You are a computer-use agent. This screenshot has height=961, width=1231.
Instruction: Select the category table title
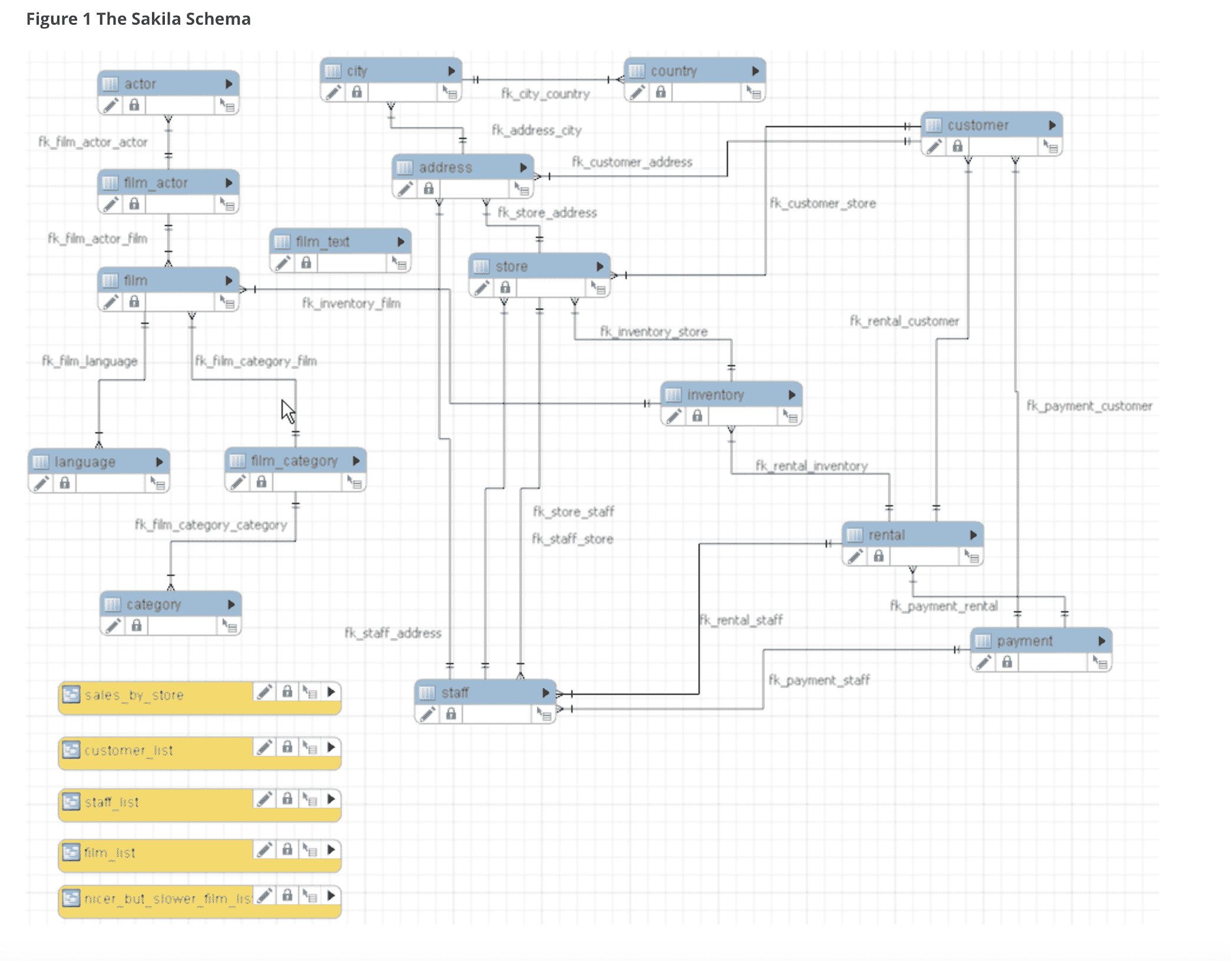[x=154, y=605]
